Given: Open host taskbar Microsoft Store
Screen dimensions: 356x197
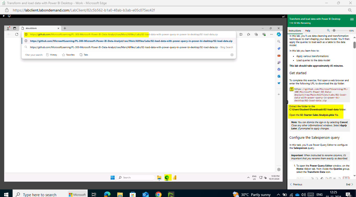Looking at the screenshot, I should (133, 194).
